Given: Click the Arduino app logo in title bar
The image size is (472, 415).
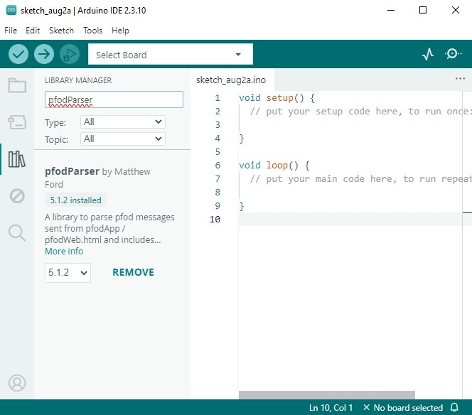Looking at the screenshot, I should coord(11,10).
